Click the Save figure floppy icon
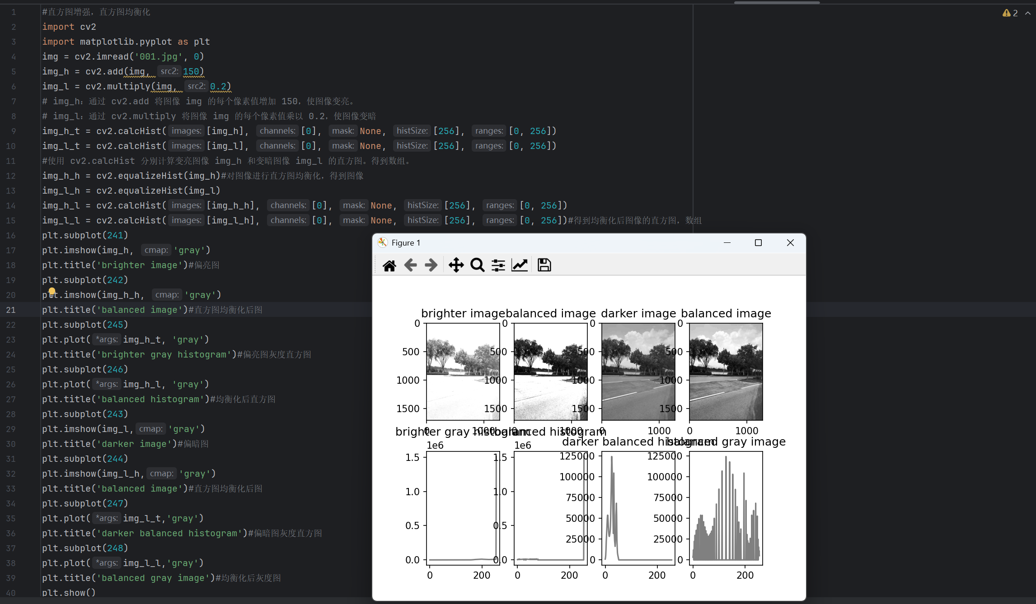This screenshot has width=1036, height=604. coord(544,265)
